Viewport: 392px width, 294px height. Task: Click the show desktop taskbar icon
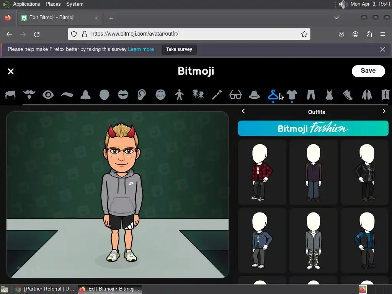click(x=5, y=289)
